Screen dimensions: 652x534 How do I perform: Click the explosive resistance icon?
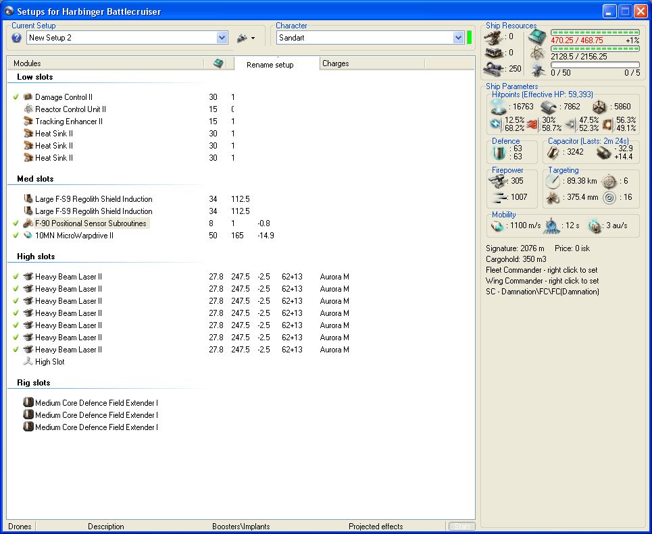click(x=608, y=124)
